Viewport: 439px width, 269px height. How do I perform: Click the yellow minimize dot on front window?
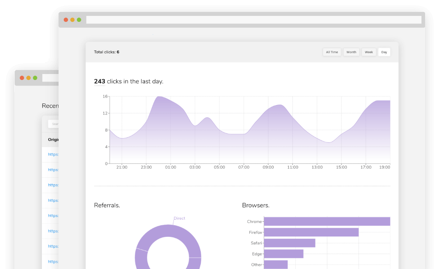(x=73, y=20)
